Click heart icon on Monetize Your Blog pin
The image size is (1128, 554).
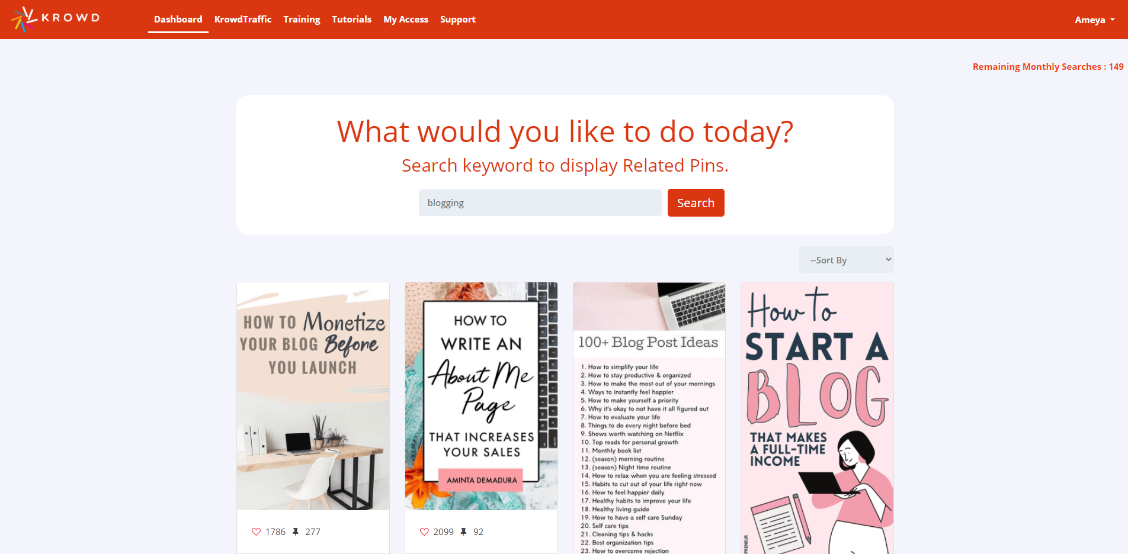click(256, 532)
